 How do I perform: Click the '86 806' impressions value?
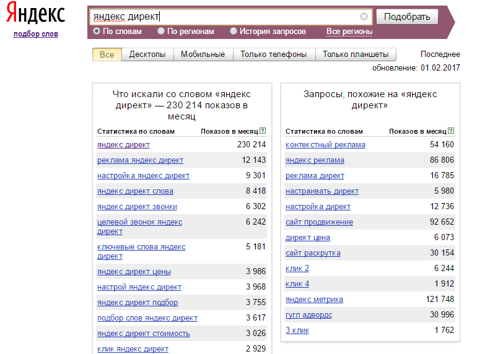tap(442, 160)
